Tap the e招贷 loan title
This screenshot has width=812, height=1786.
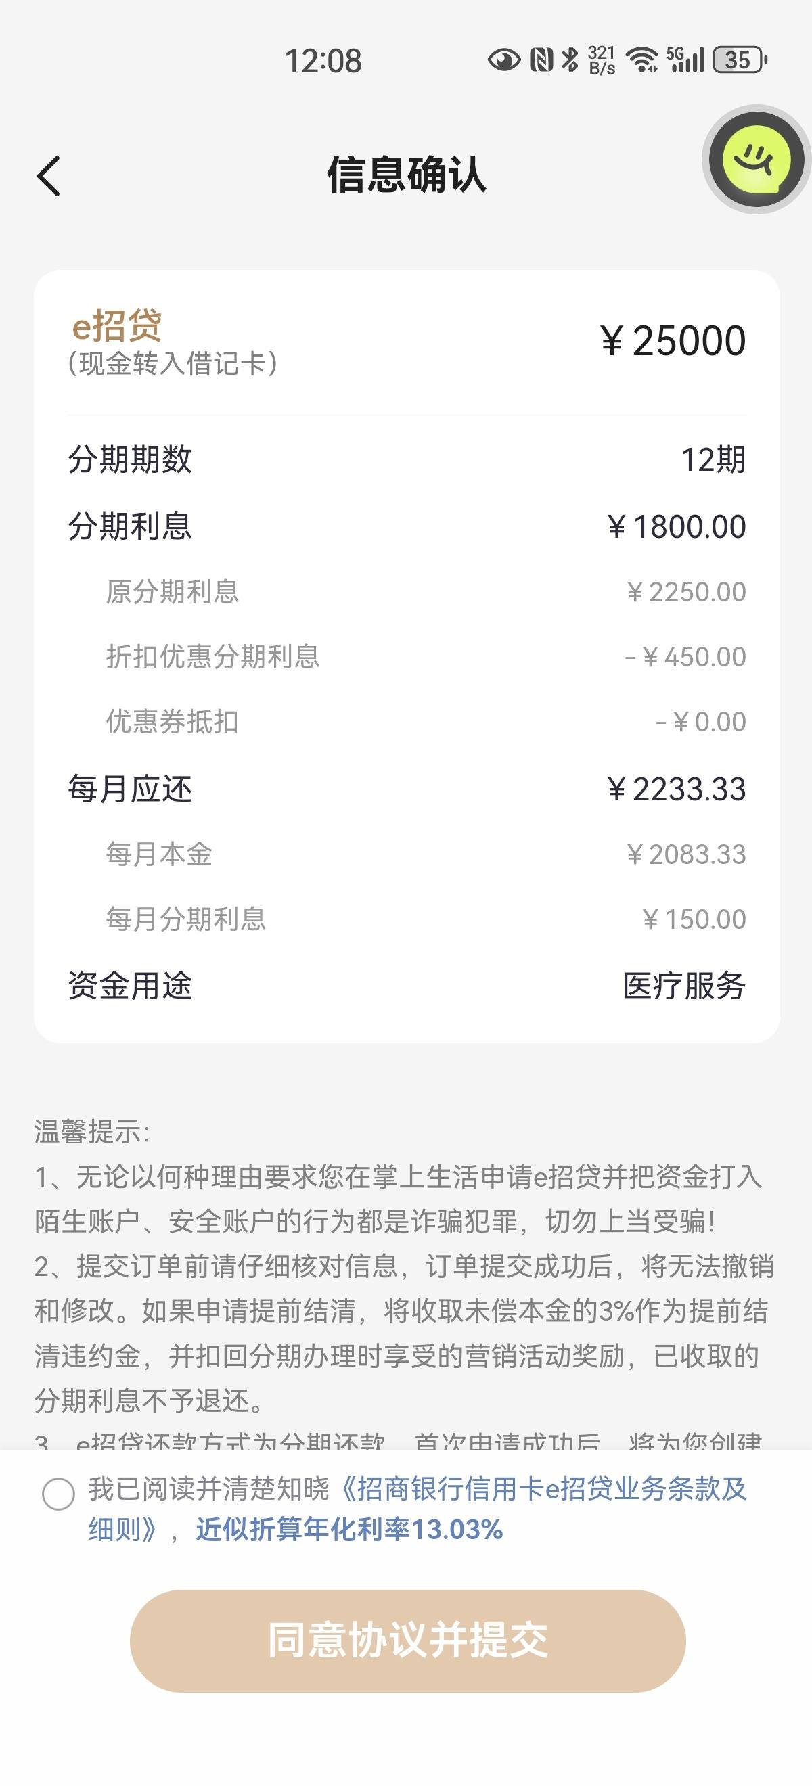click(x=117, y=325)
